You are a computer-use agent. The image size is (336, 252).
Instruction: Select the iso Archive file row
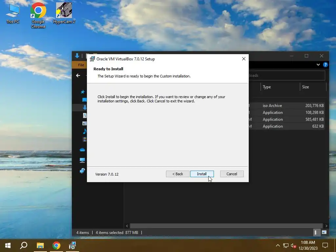[x=287, y=105]
